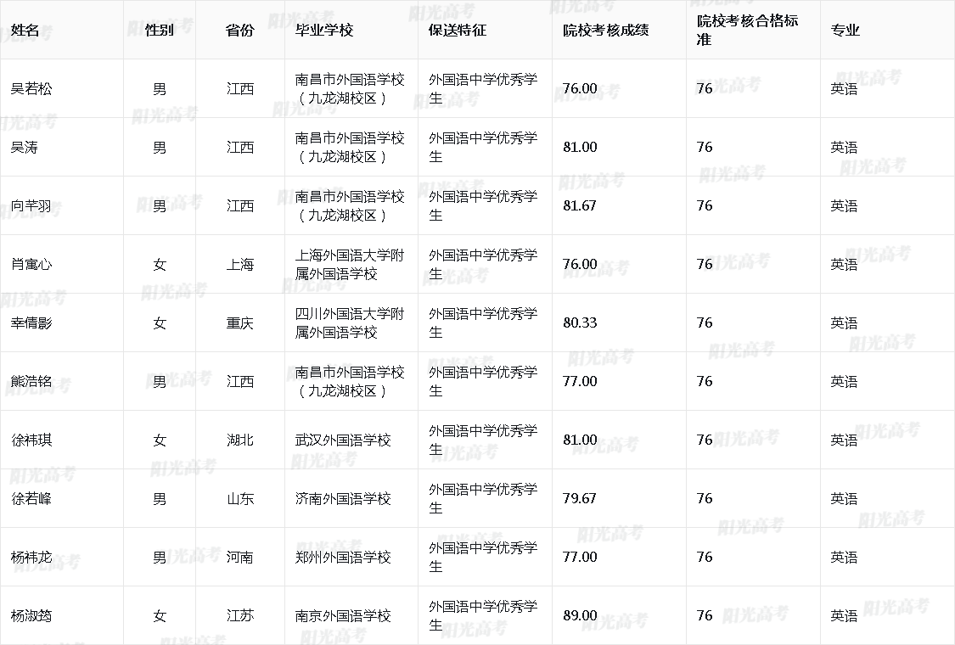Image resolution: width=955 pixels, height=645 pixels.
Task: Click the province cell 山东
Action: 239,499
